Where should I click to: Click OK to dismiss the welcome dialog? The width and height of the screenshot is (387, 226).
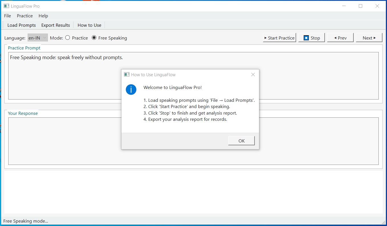click(x=241, y=140)
